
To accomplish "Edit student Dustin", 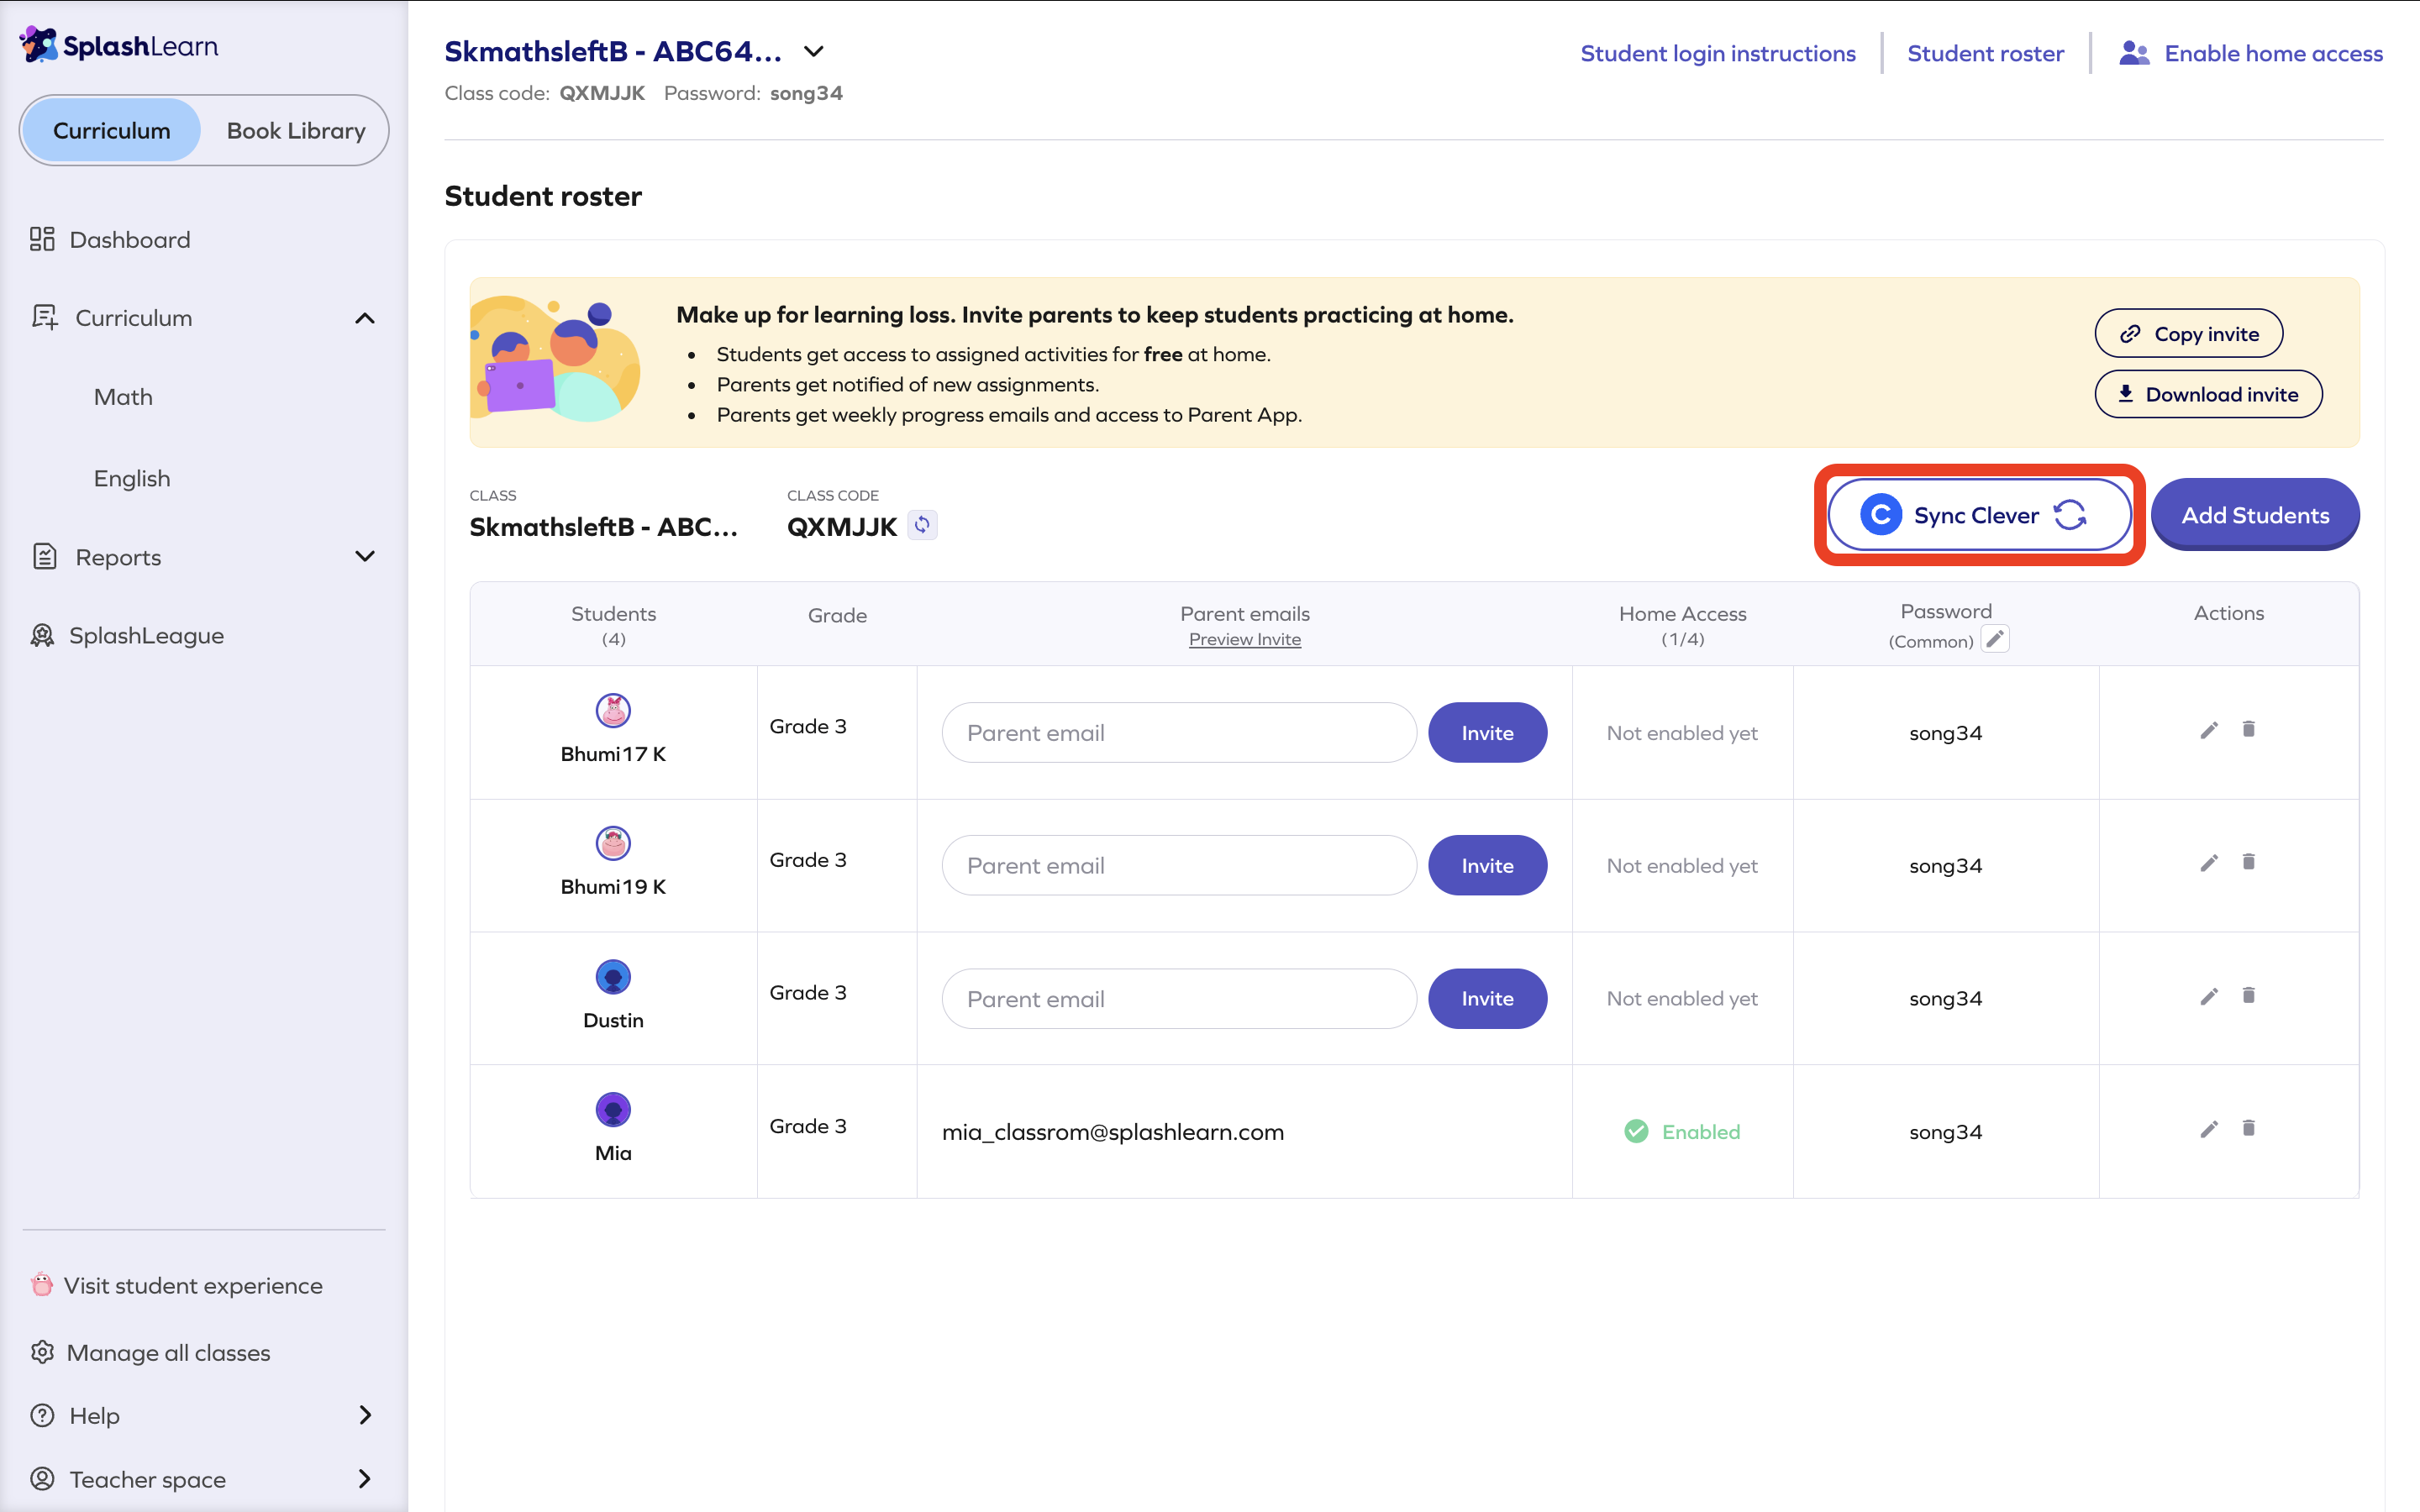I will tap(2209, 996).
